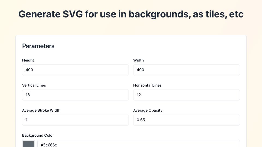Select the Horizontal Lines input box
Screen dimensions: 262x147
pyautogui.click(x=186, y=95)
